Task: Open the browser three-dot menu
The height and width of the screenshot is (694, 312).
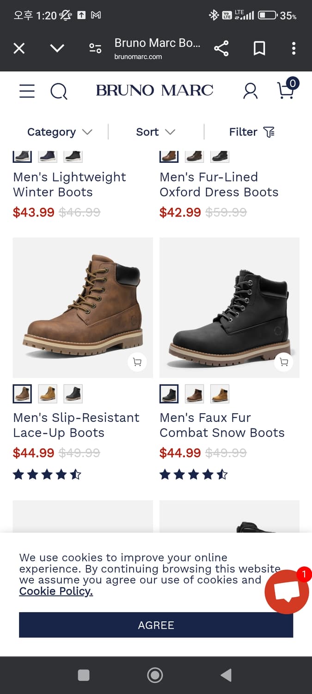Action: (x=294, y=48)
